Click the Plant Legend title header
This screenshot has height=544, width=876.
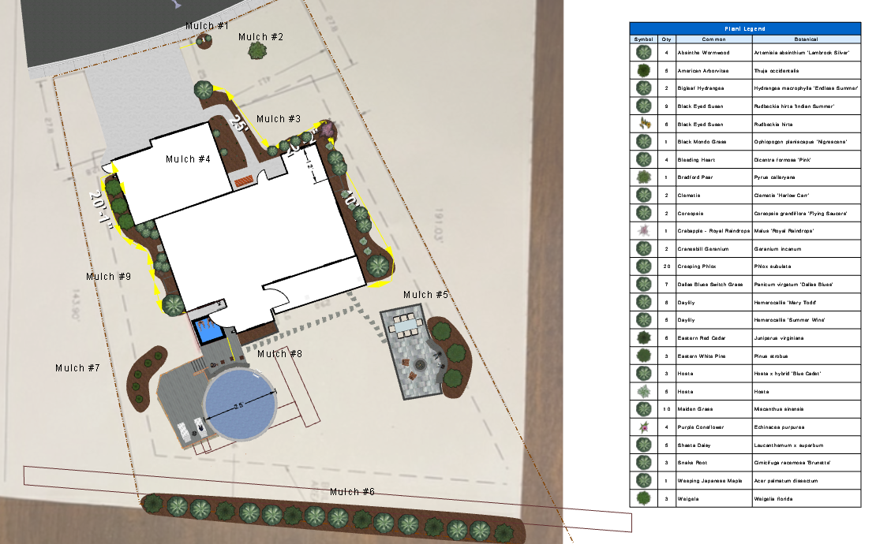[744, 28]
